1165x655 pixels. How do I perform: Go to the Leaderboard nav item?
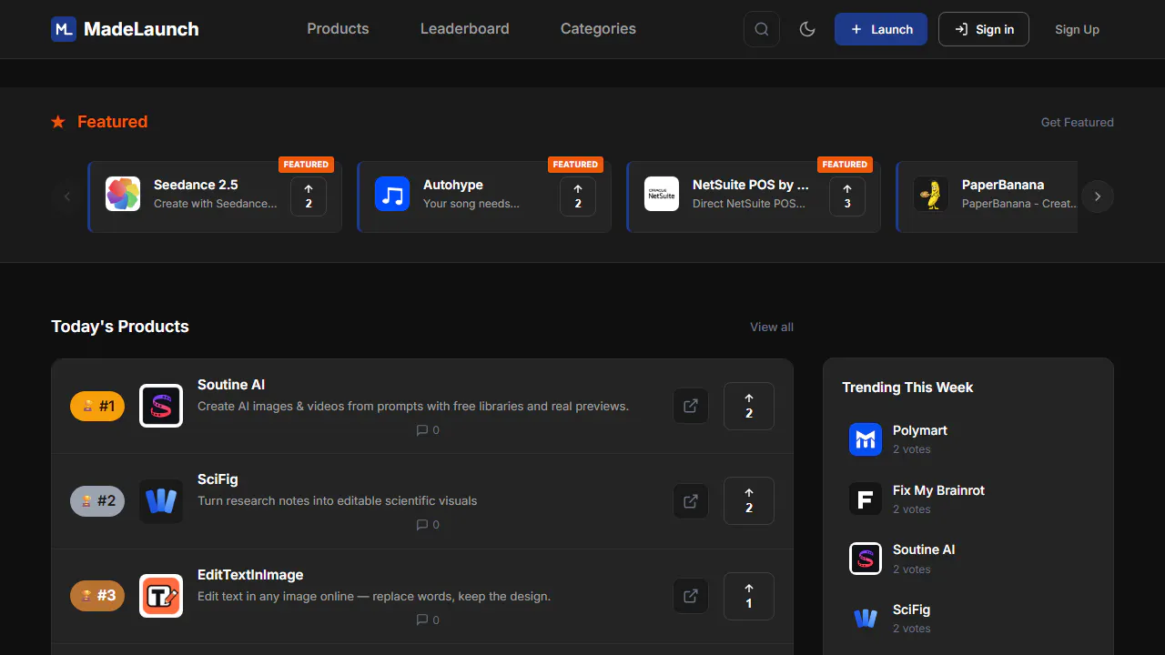pyautogui.click(x=465, y=29)
